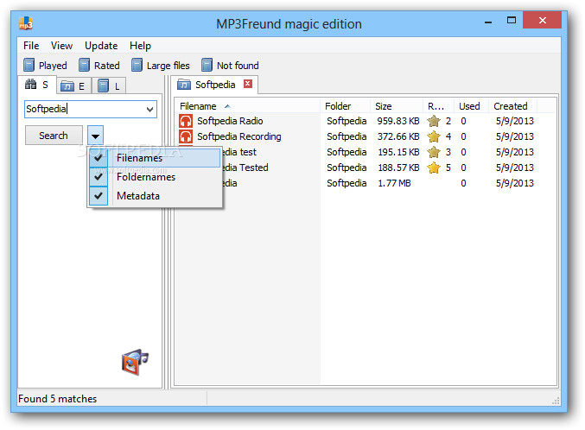
Task: Click the rating star with value 2
Action: 434,121
